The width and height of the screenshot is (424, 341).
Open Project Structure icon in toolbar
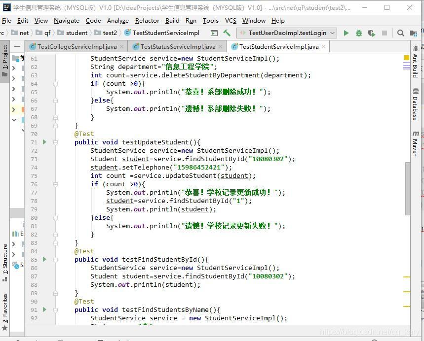click(414, 33)
